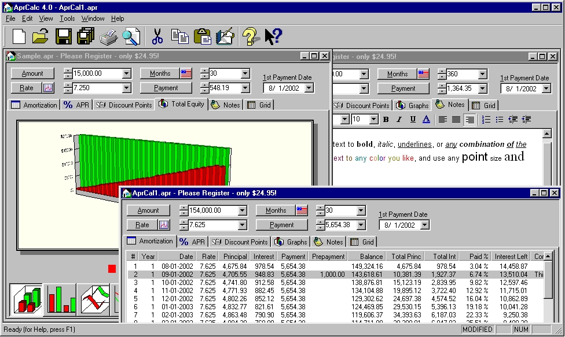Switch to APR tab in Sample.apr window
Viewport: 565px width, 337px height.
(x=76, y=105)
